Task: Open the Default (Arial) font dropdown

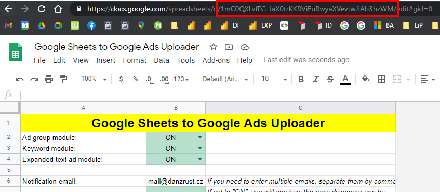Action: (225, 79)
